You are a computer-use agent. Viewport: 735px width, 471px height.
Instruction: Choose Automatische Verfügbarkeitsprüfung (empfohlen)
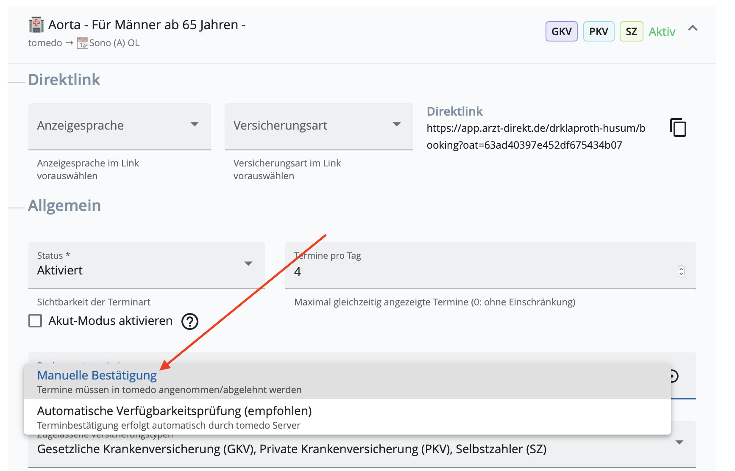tap(347, 417)
